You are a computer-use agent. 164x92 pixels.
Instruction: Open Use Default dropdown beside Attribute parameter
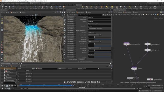point(71,21)
